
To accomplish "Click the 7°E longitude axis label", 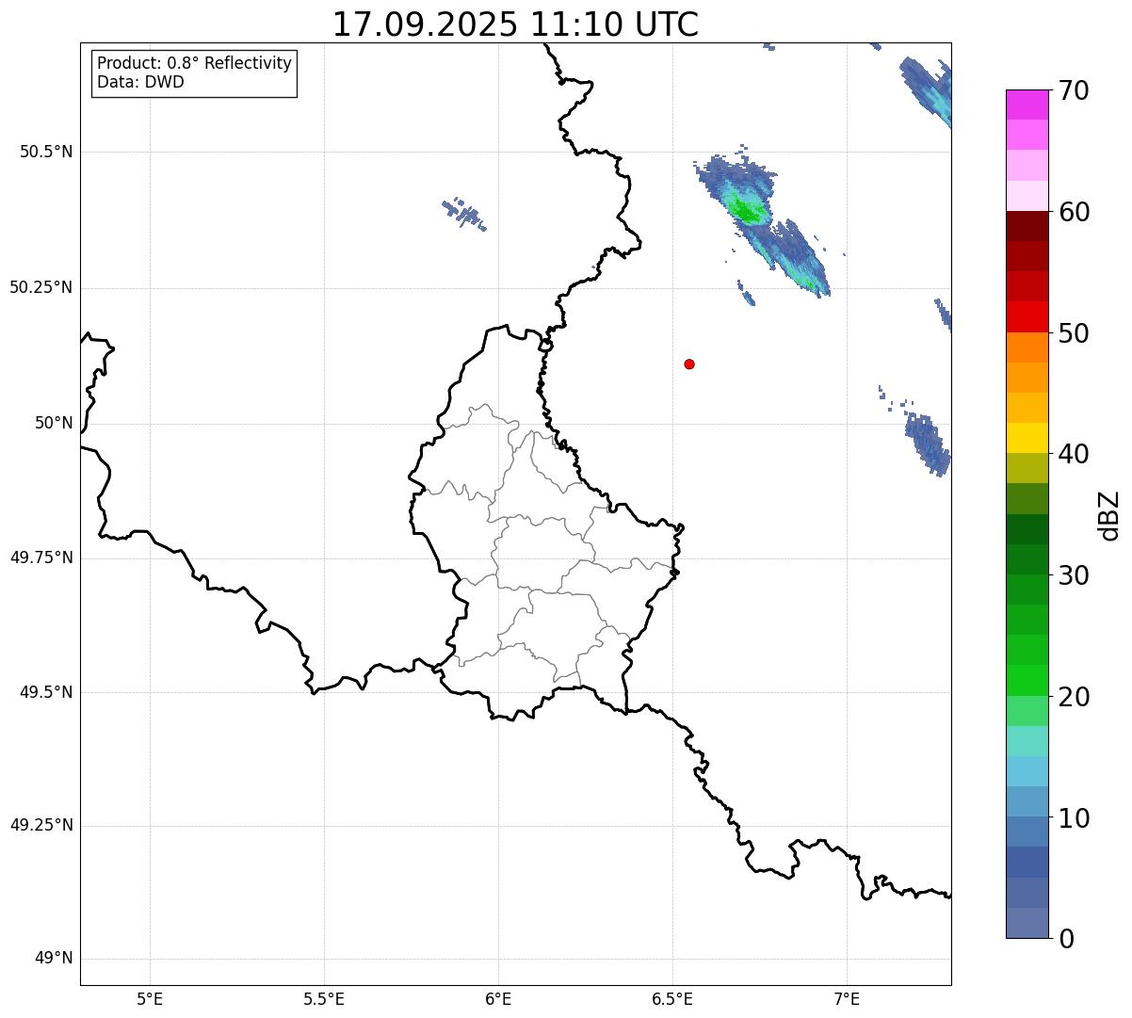I will point(847,998).
